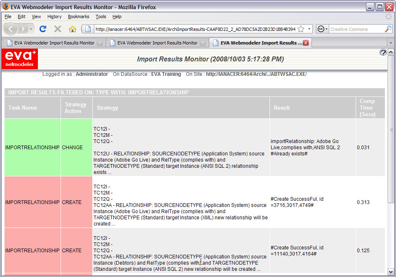
Task: Click the Back navigation arrow button
Action: click(x=11, y=29)
